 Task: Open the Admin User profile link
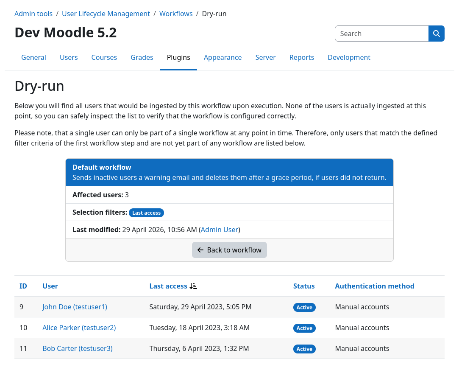tap(219, 230)
